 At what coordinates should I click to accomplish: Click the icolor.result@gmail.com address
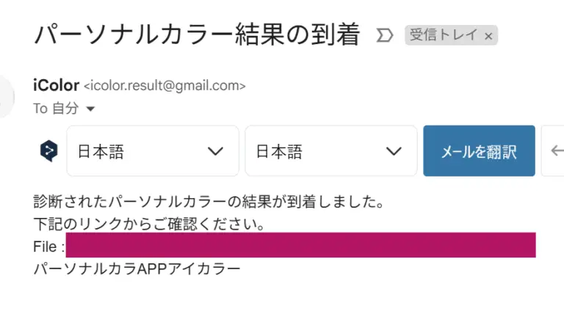[164, 86]
